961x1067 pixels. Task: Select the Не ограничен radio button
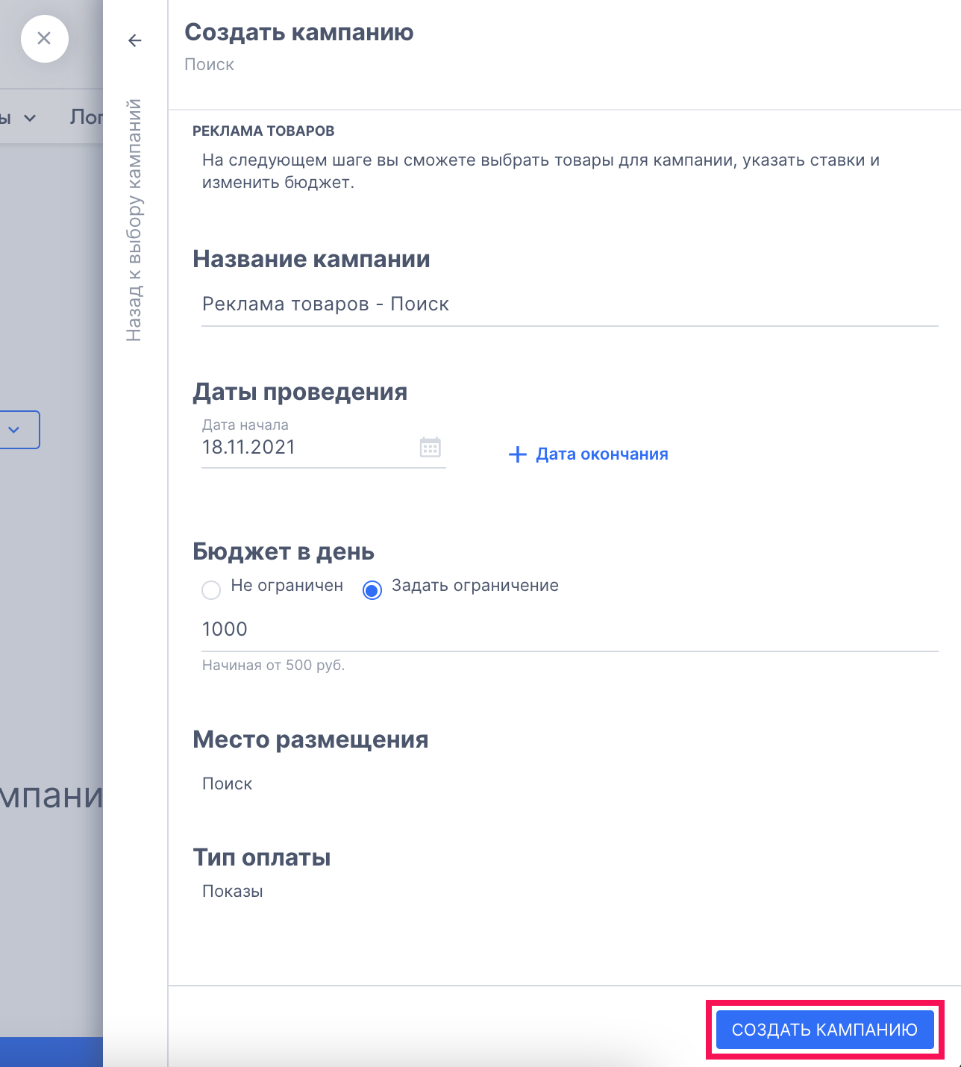tap(211, 590)
